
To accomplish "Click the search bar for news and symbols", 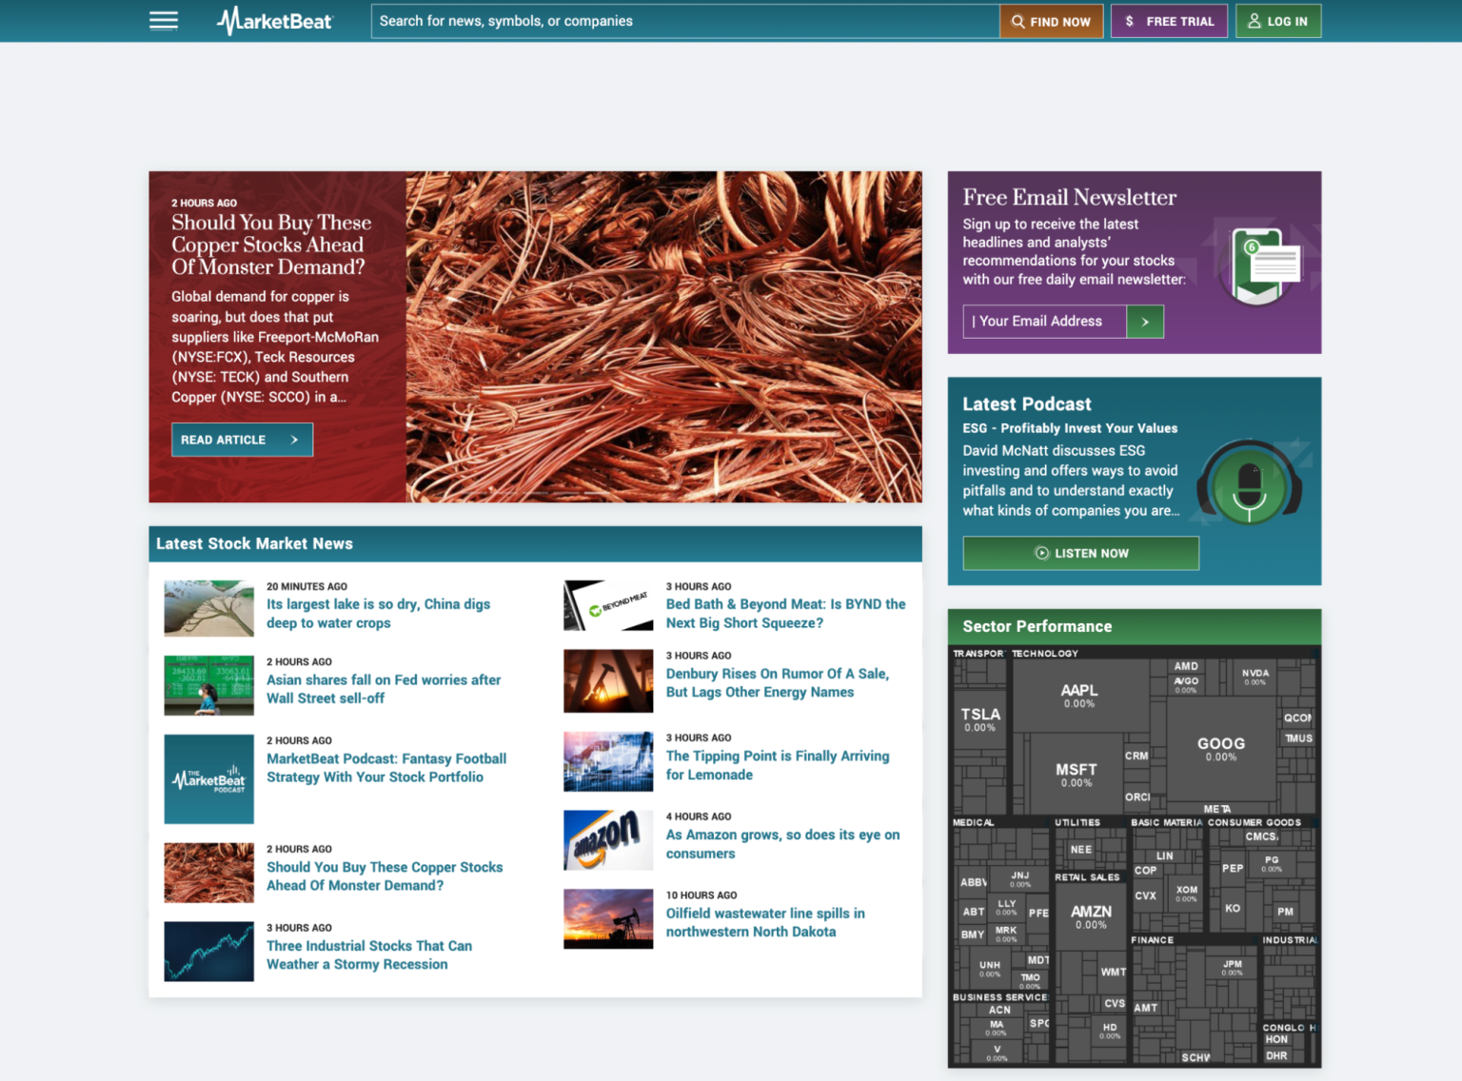I will coord(683,20).
